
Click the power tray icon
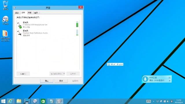pos(164,101)
